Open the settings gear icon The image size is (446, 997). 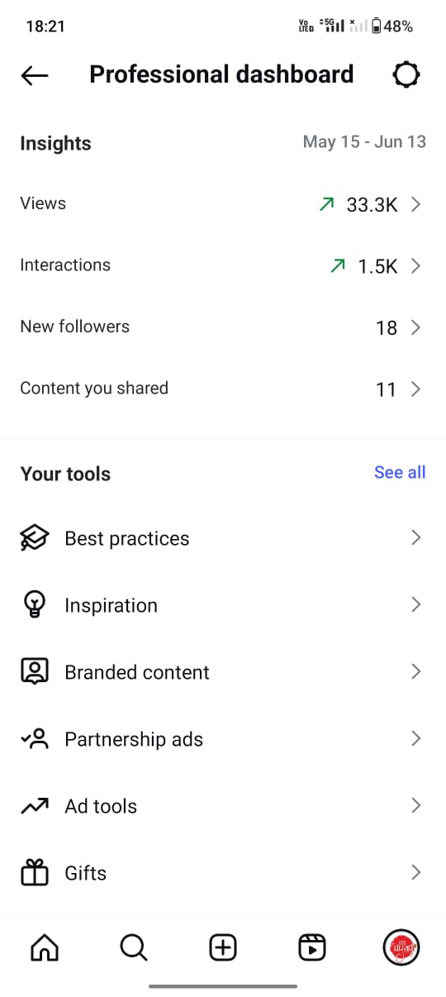click(406, 75)
